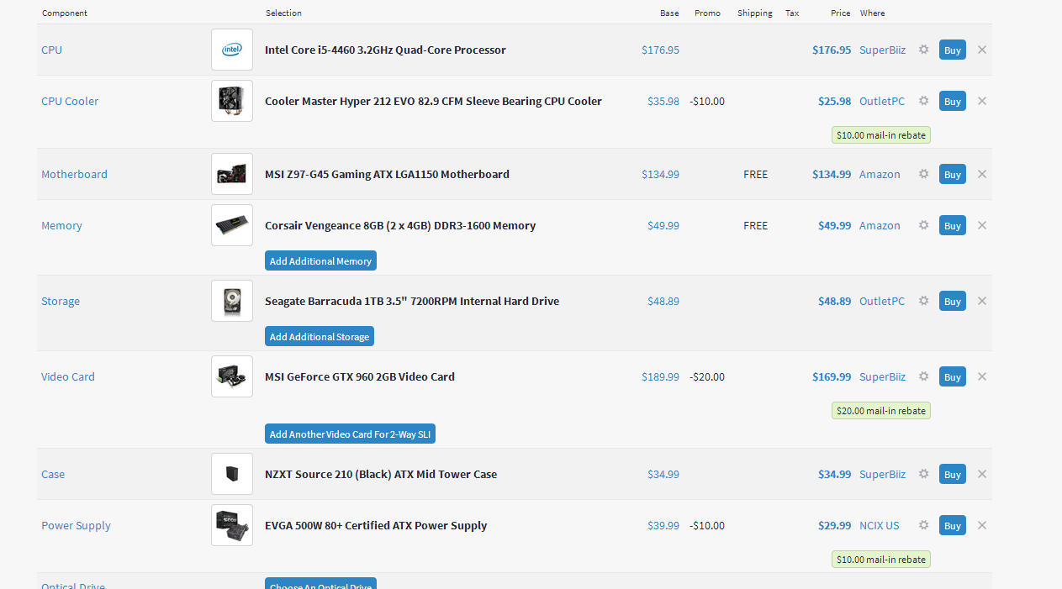Image resolution: width=1062 pixels, height=589 pixels.
Task: Open the MSI video card thumbnail
Action: (x=232, y=376)
